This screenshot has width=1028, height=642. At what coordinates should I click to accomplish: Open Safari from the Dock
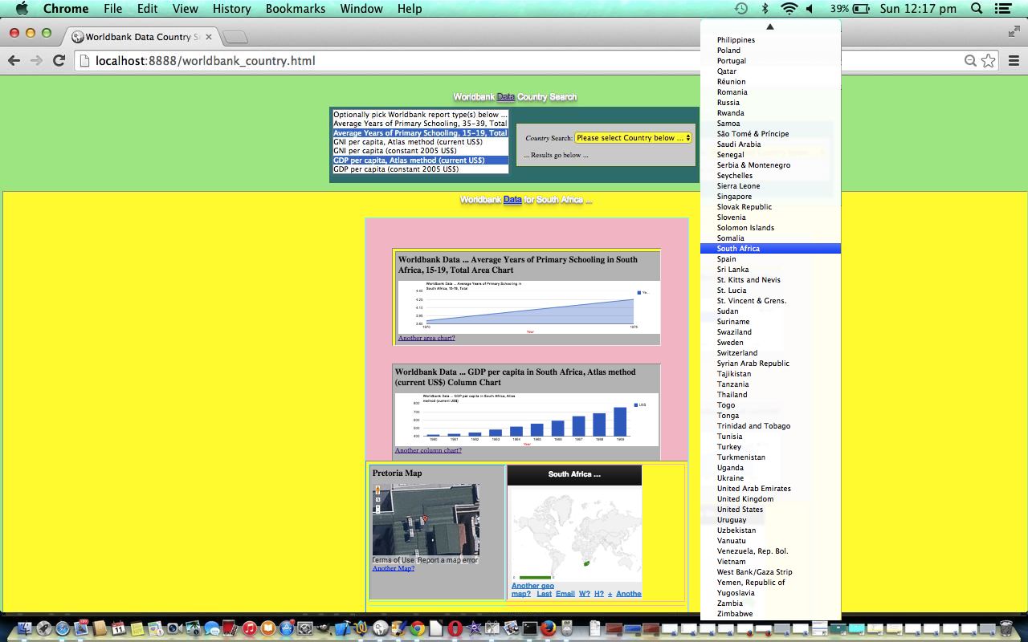(63, 629)
